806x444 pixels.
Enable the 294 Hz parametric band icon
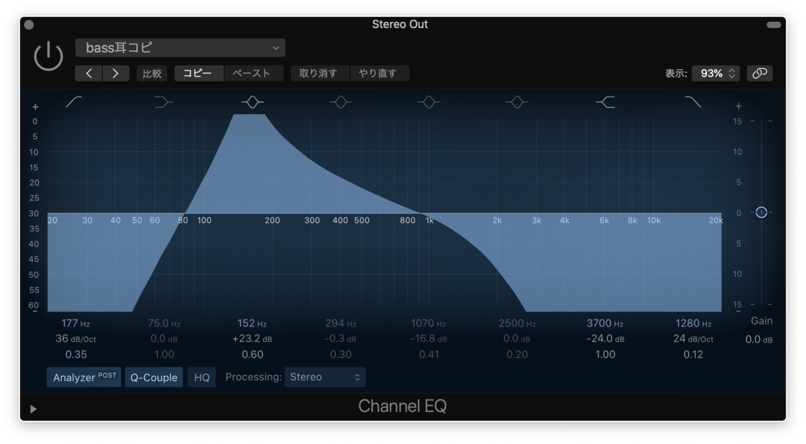pyautogui.click(x=341, y=102)
